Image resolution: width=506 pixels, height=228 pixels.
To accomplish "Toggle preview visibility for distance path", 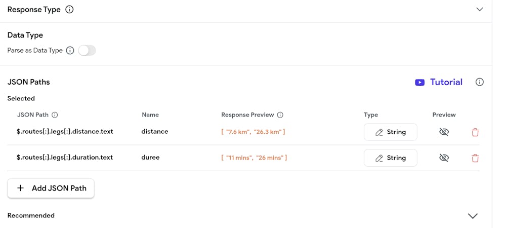I will click(x=444, y=132).
